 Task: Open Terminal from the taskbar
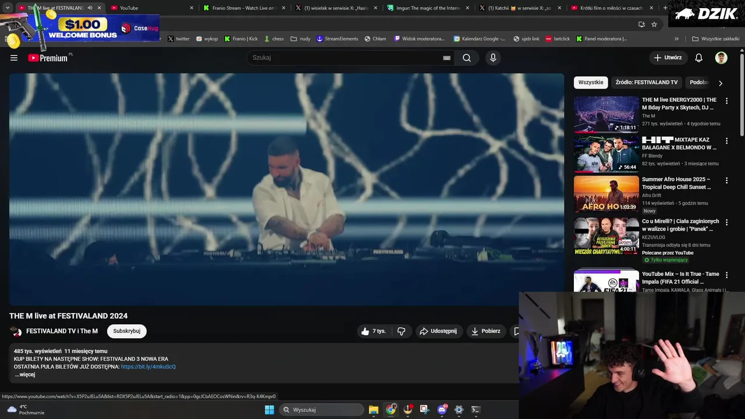point(476,410)
